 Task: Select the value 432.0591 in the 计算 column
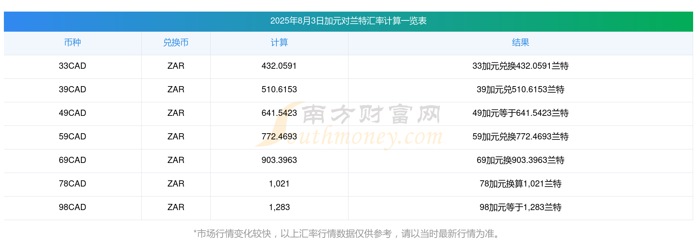tap(279, 66)
